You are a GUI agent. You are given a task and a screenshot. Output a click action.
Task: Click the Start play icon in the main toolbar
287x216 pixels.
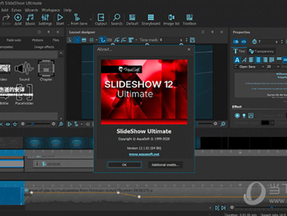click(60, 18)
